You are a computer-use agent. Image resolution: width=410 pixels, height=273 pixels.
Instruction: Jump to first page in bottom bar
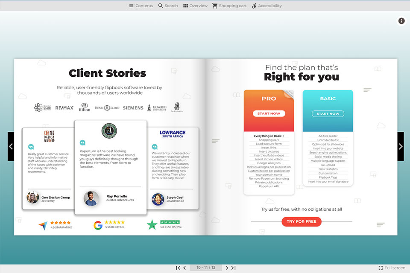[178, 268]
